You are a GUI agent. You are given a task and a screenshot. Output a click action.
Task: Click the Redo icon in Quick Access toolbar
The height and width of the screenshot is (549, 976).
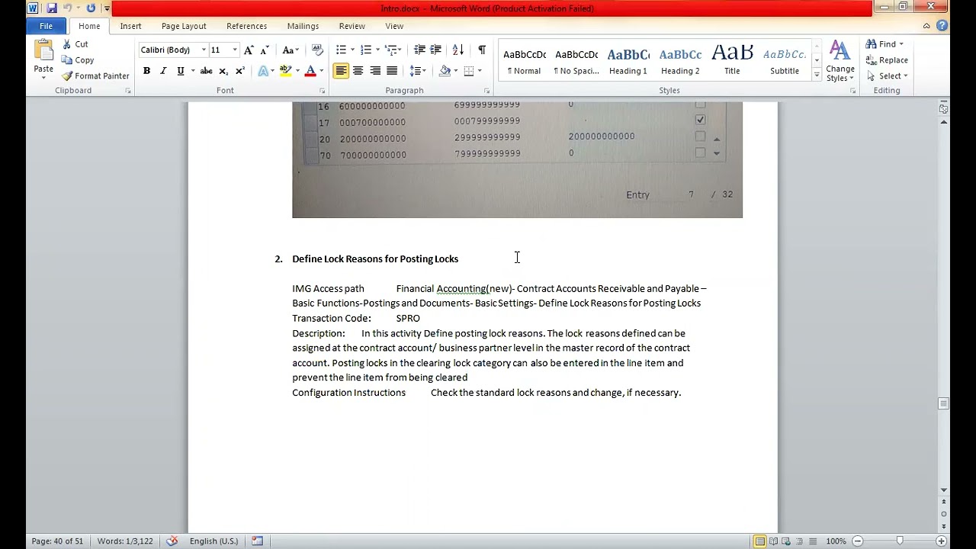pyautogui.click(x=91, y=8)
